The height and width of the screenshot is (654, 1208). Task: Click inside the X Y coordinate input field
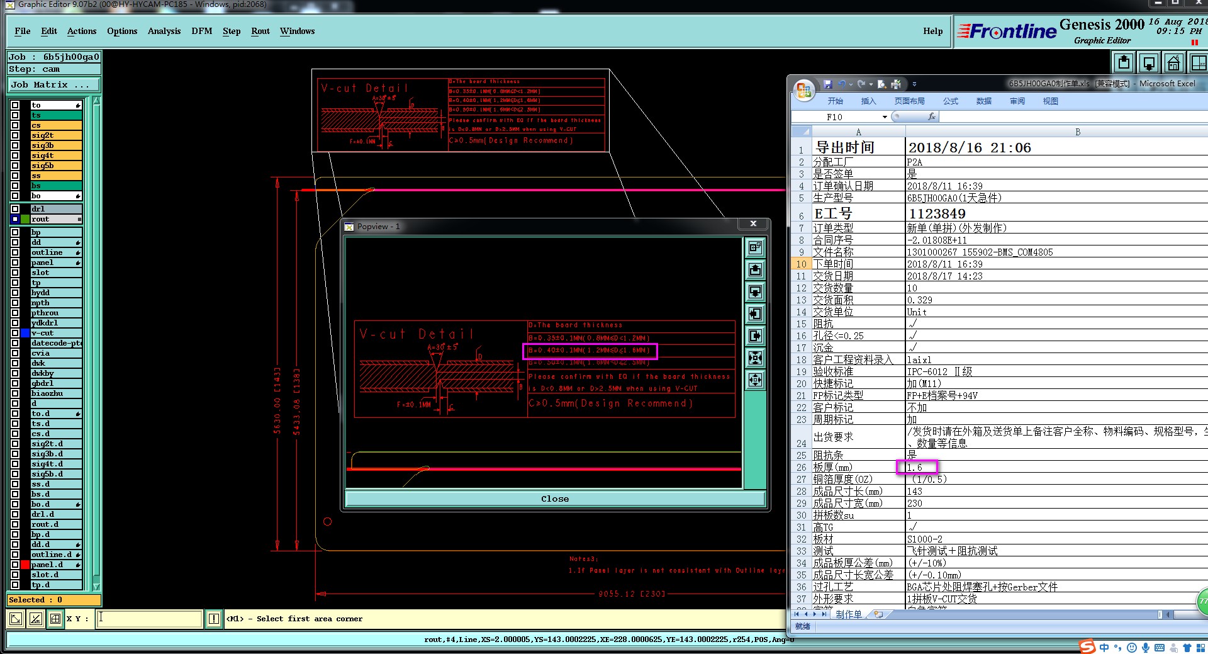click(x=150, y=619)
